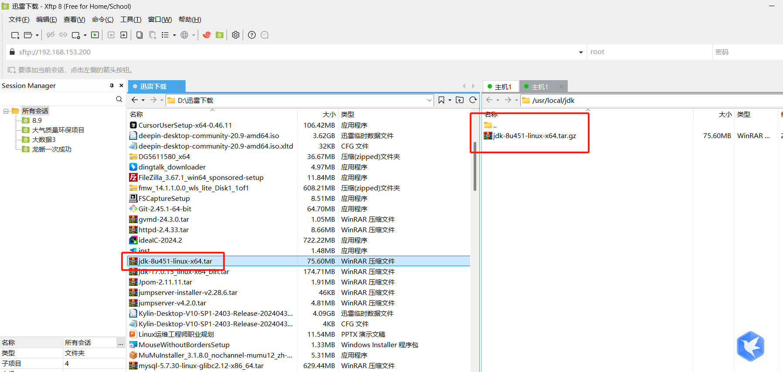Select the 8.9 session
This screenshot has width=783, height=372.
pos(37,121)
